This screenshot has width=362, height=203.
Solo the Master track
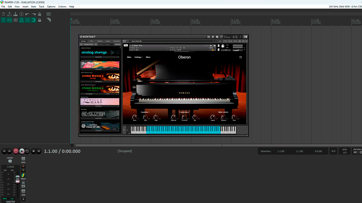pos(23,170)
